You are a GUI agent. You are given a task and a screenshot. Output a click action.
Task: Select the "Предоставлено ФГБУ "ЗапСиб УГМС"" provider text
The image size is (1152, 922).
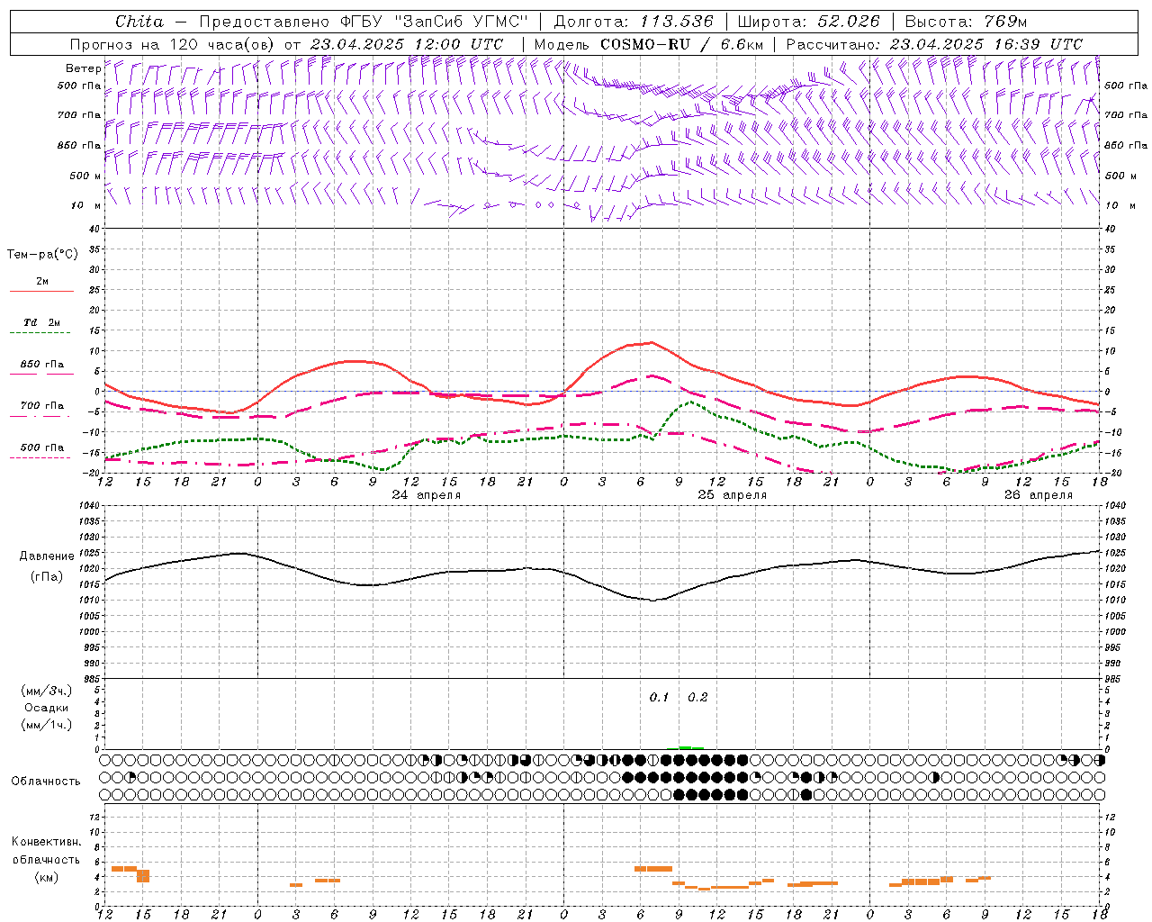pos(362,22)
